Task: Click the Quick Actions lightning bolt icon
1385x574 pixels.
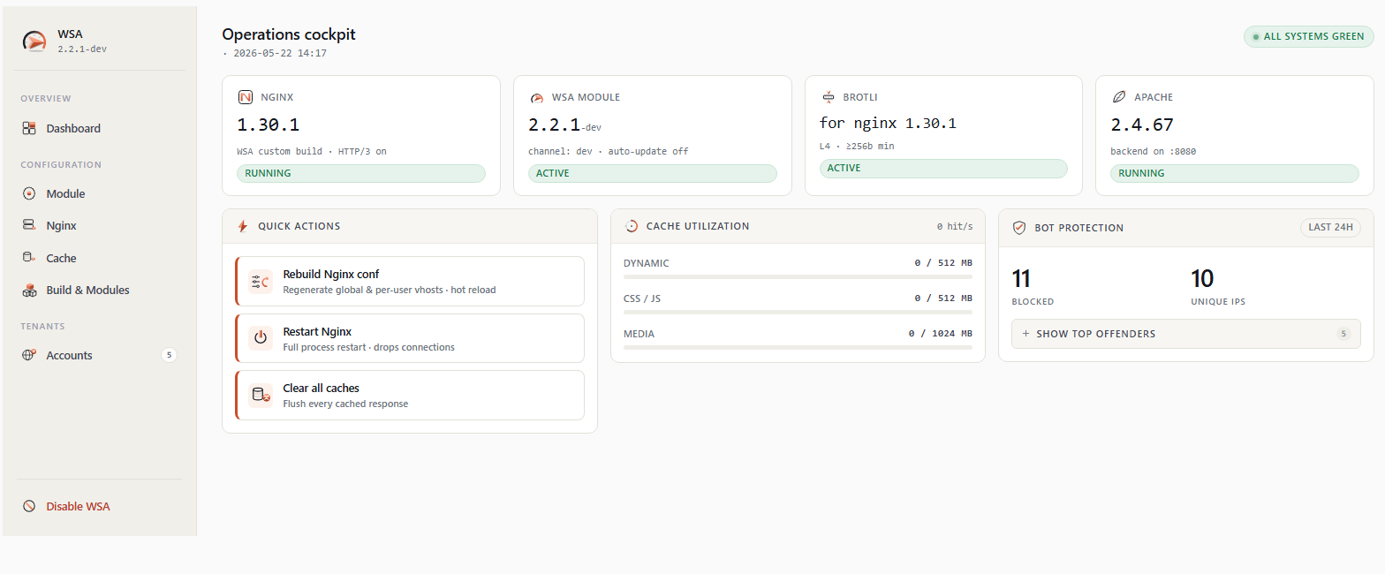Action: (243, 226)
